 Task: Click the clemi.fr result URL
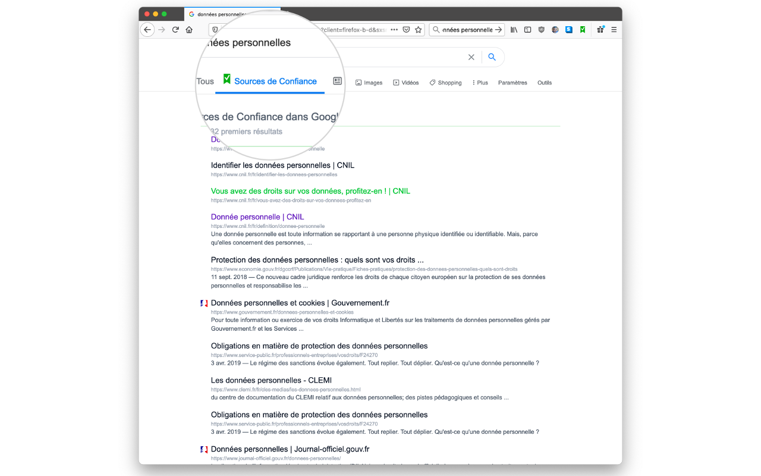tap(285, 390)
